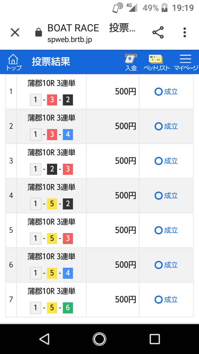The height and width of the screenshot is (354, 199).
Task: Open the ベットリスト bet list icon
Action: (x=156, y=62)
